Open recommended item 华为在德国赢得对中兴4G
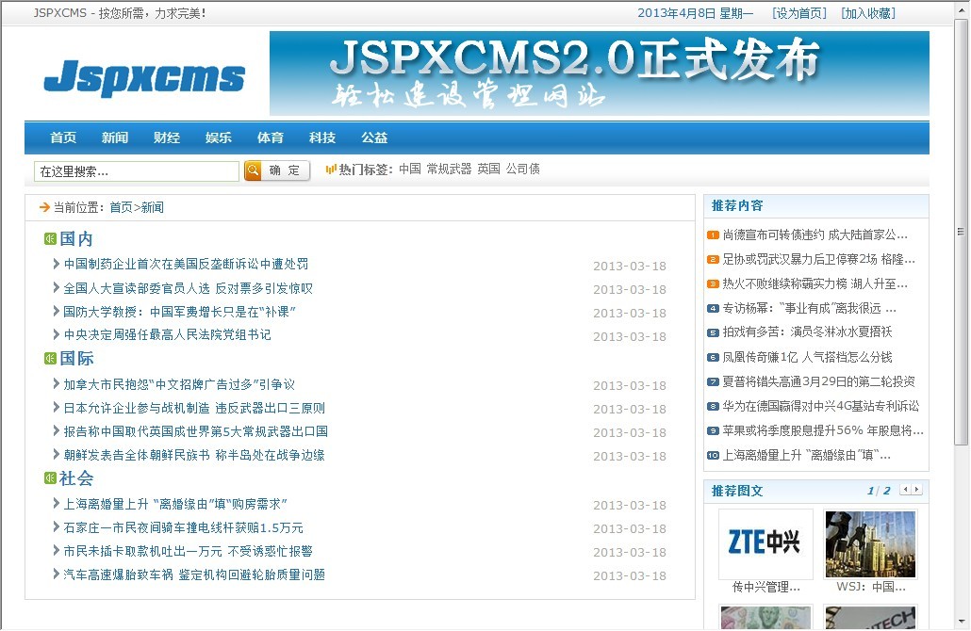This screenshot has height=631, width=971. point(821,407)
